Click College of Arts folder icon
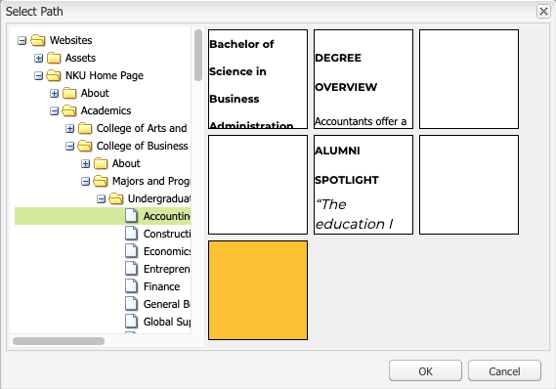Viewport: 556px width, 389px height. click(x=85, y=128)
